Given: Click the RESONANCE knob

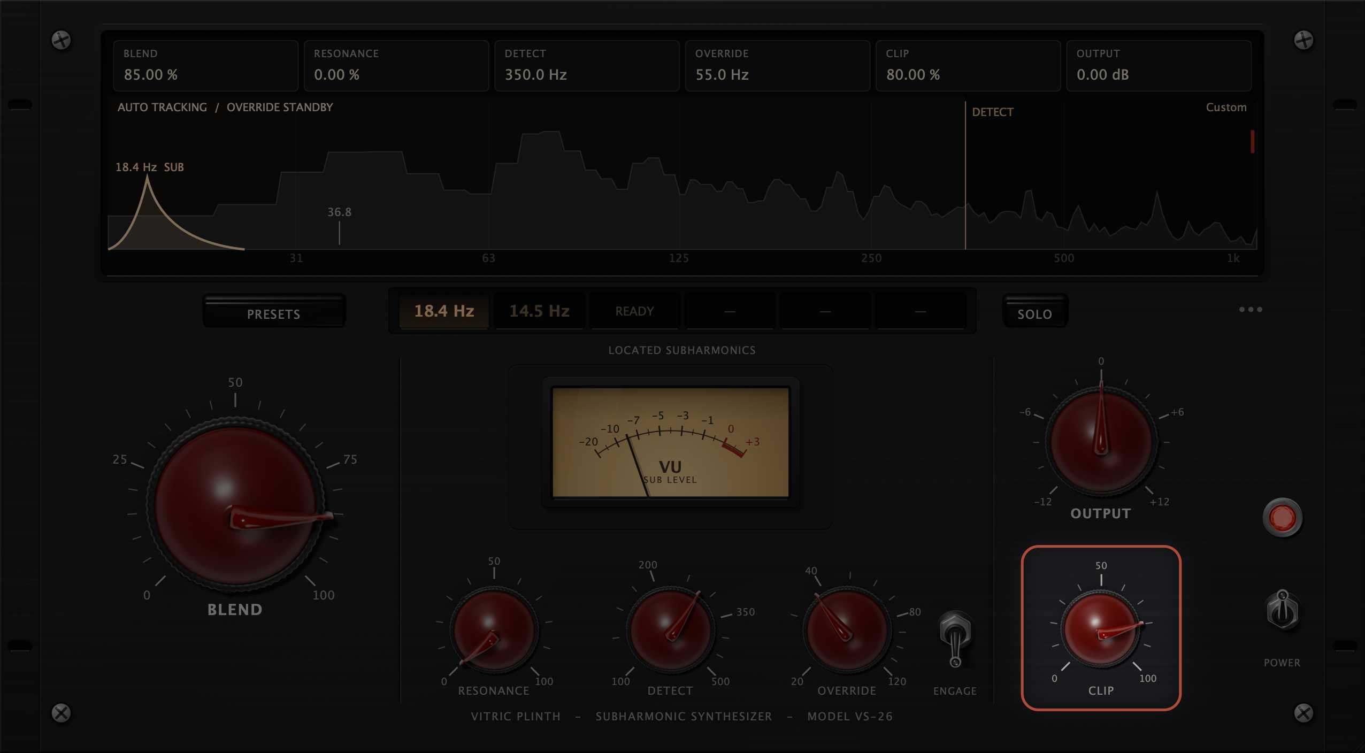Looking at the screenshot, I should point(494,631).
